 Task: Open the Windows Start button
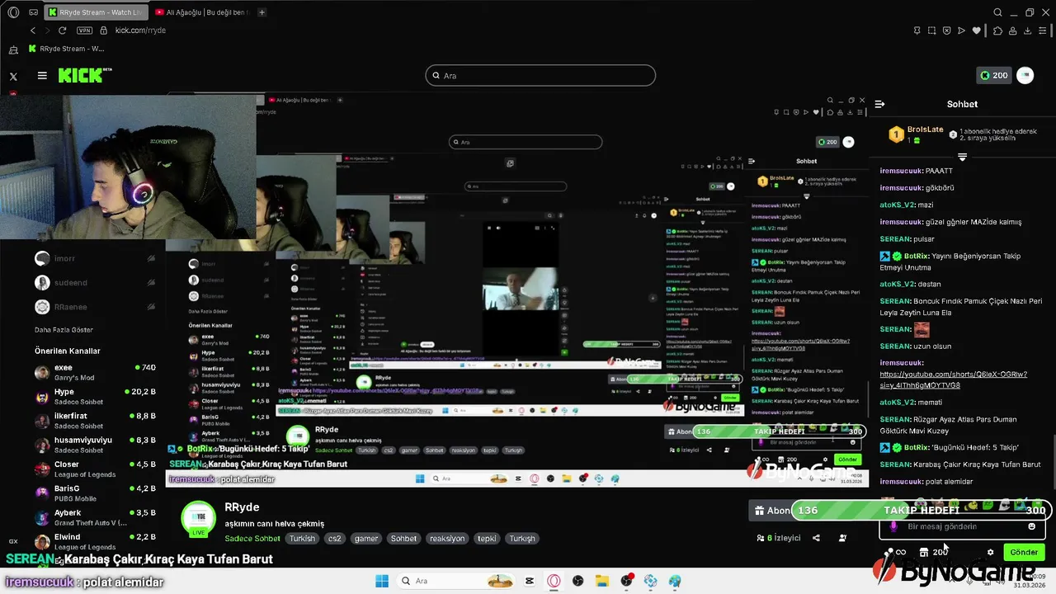[x=382, y=581]
